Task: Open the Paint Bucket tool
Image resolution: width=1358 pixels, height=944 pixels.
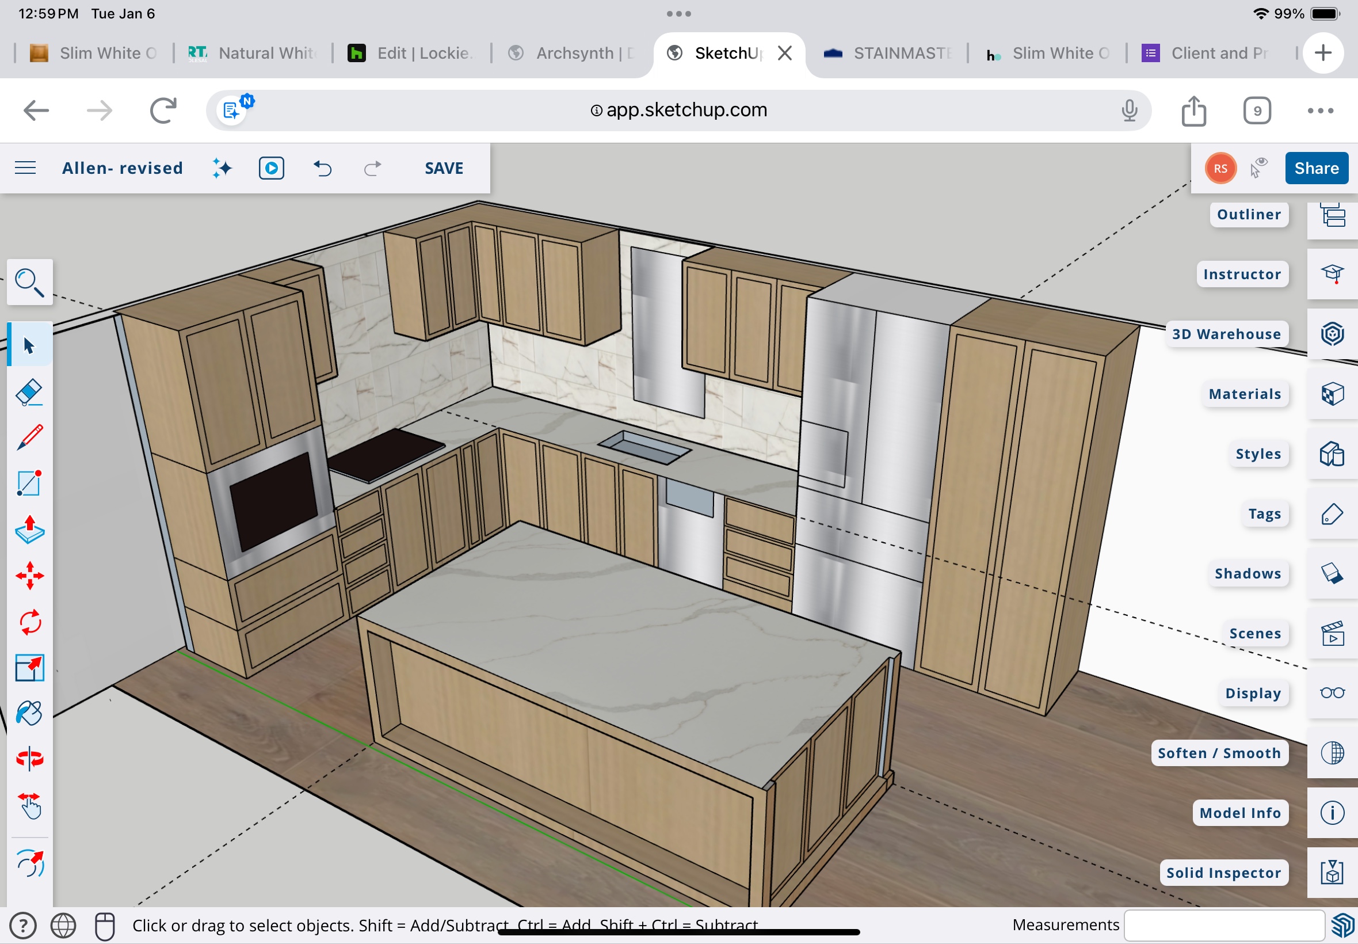Action: click(29, 713)
